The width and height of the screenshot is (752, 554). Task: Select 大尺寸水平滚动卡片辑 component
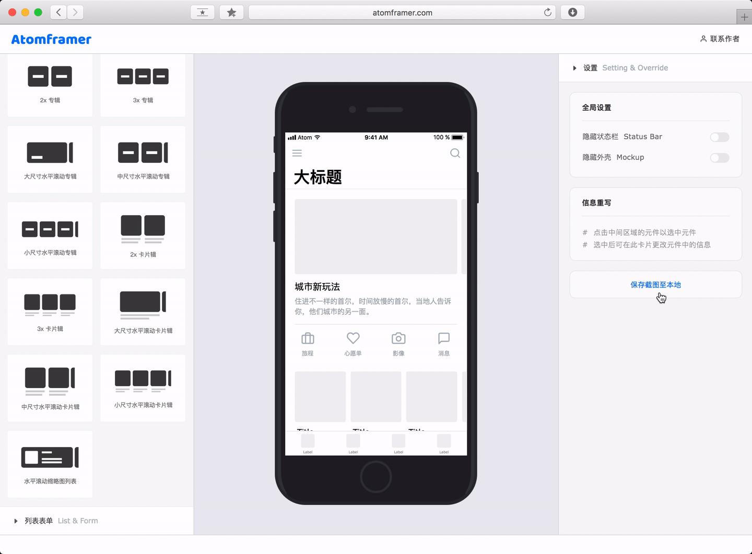click(143, 312)
